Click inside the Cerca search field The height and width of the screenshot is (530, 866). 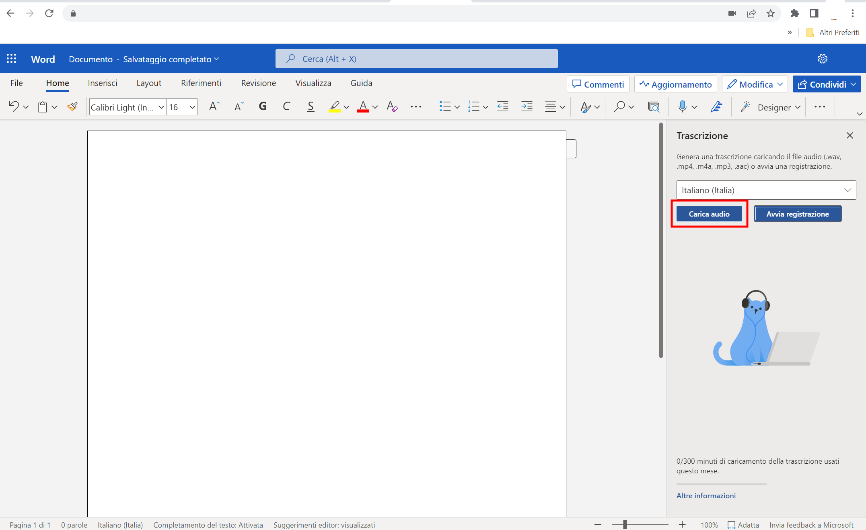416,59
